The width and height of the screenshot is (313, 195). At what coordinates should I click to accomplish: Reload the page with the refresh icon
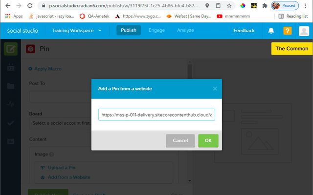30,6
